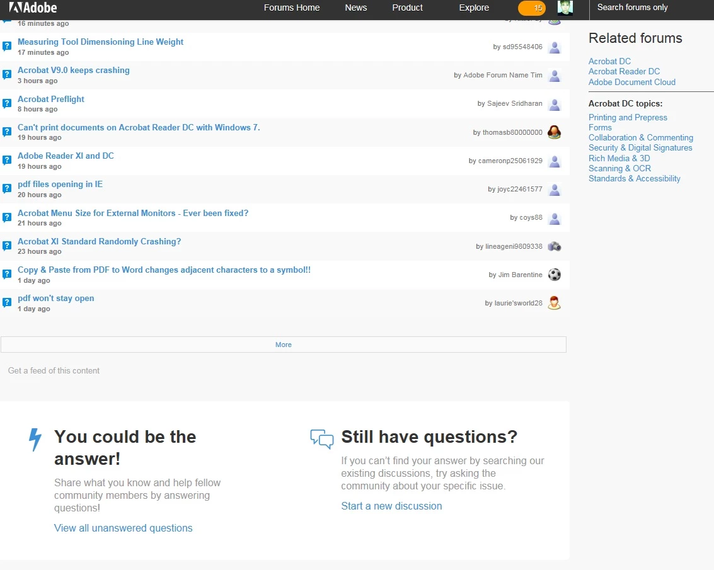Open avatar of Adobe Forum Name Tim
Image resolution: width=714 pixels, height=570 pixels.
click(x=554, y=75)
